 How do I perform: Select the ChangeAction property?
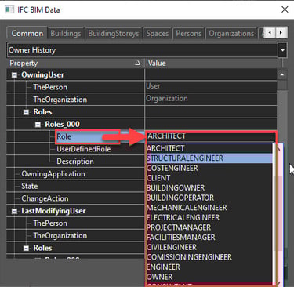pos(45,198)
